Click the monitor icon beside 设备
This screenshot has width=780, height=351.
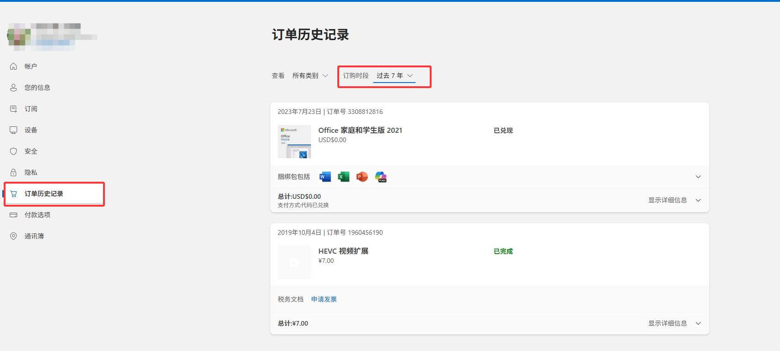tap(13, 130)
